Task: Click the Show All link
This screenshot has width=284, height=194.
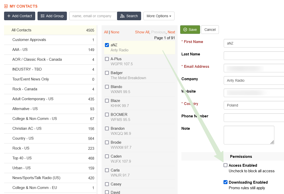Action: [x=142, y=32]
